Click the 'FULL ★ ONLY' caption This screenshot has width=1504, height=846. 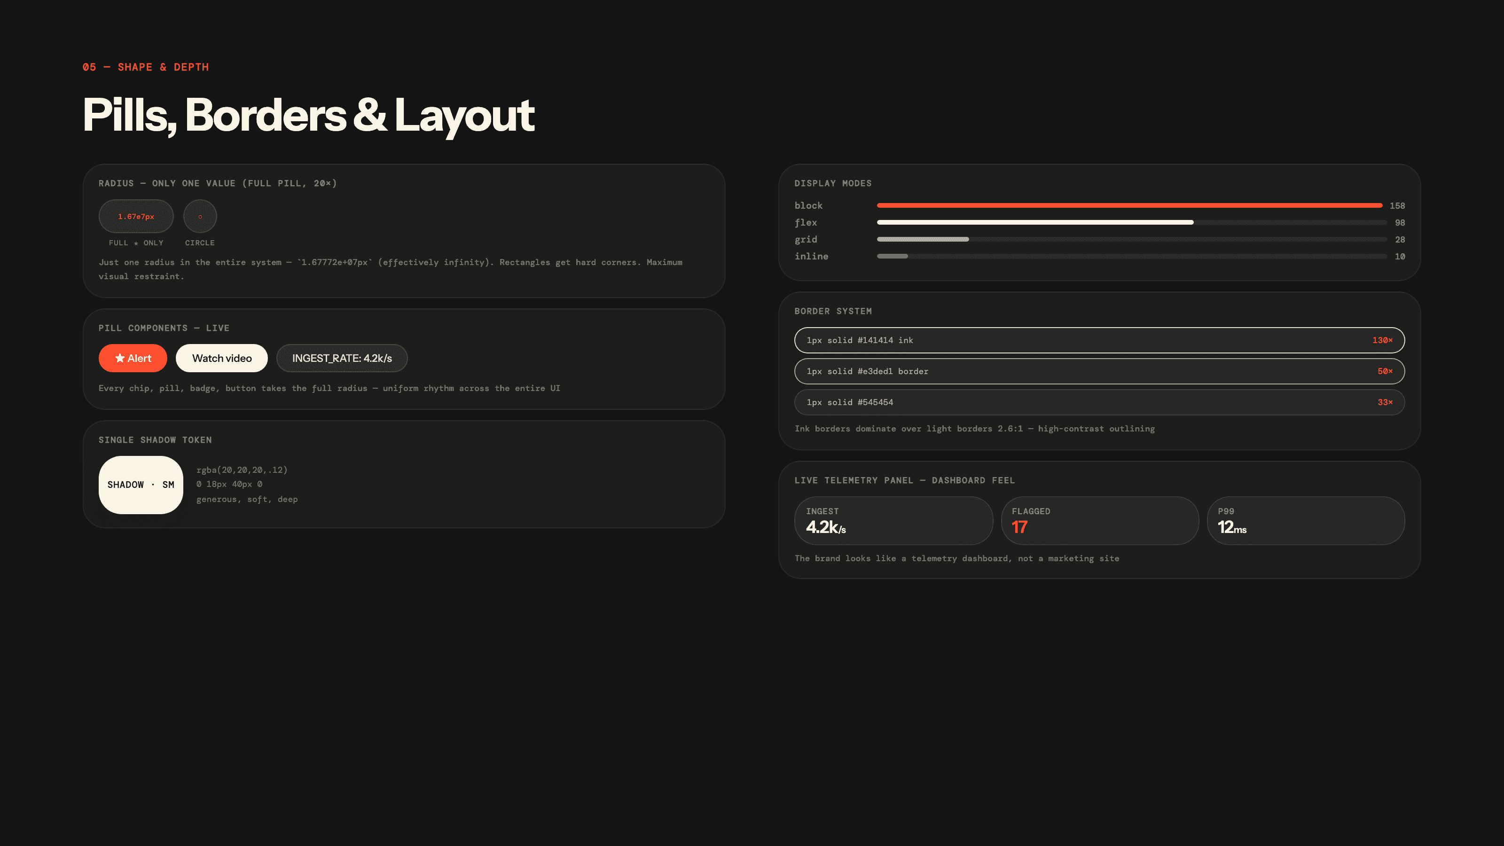136,243
